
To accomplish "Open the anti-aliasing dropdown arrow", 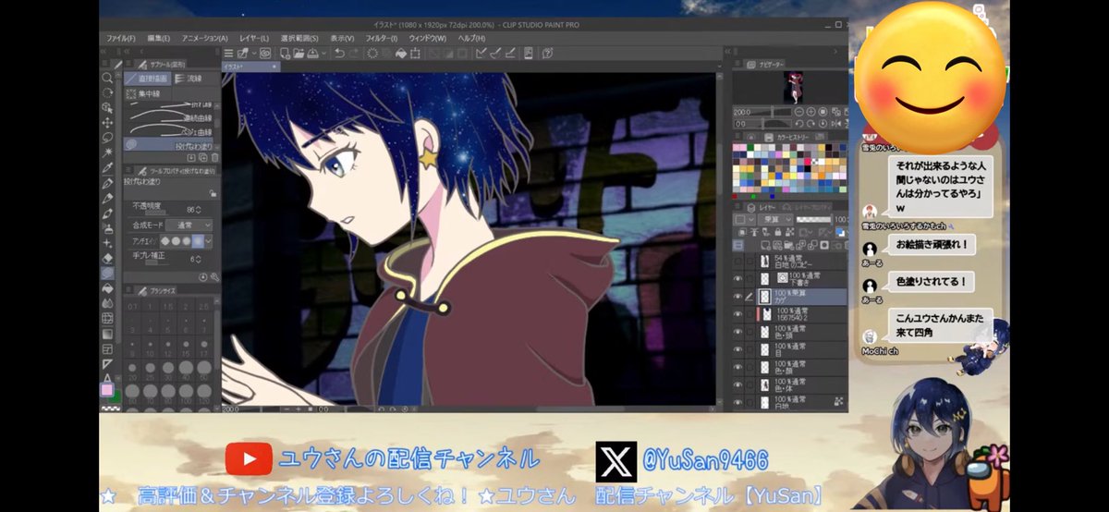I will tap(209, 240).
